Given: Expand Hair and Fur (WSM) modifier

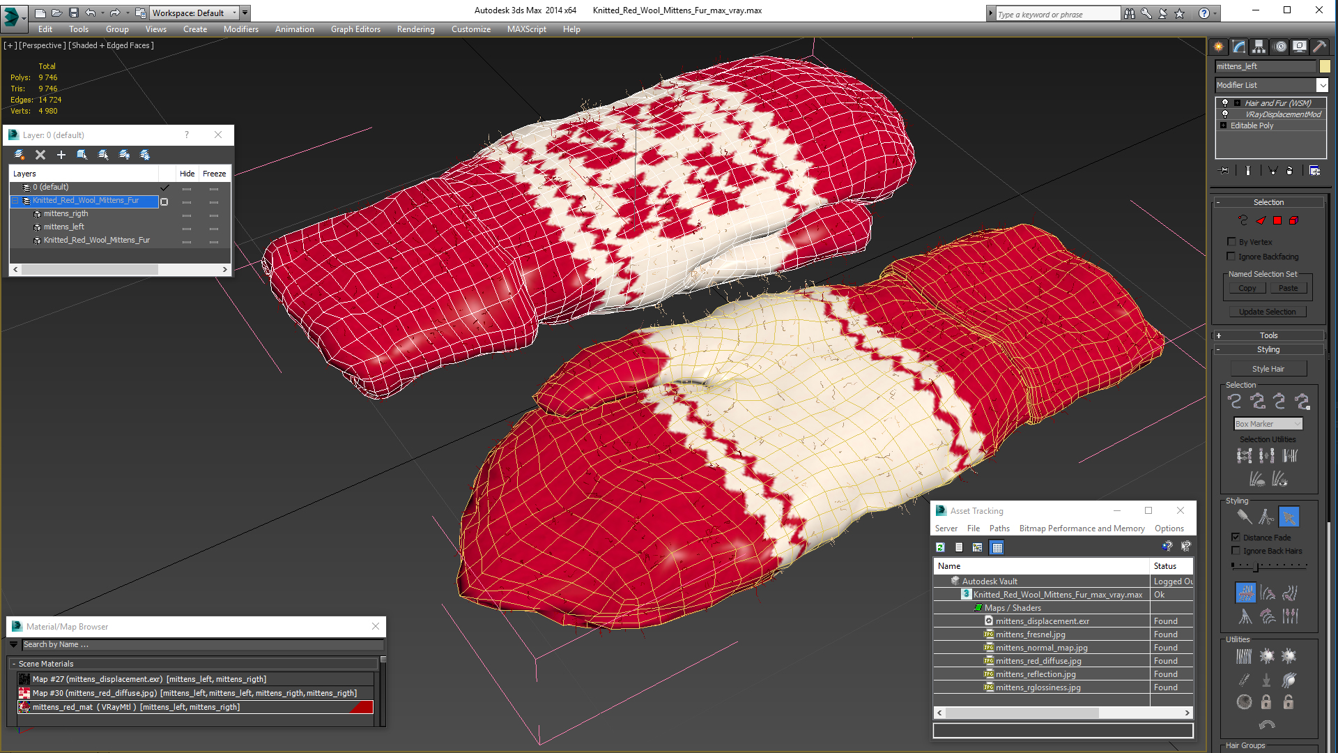Looking at the screenshot, I should [x=1238, y=103].
